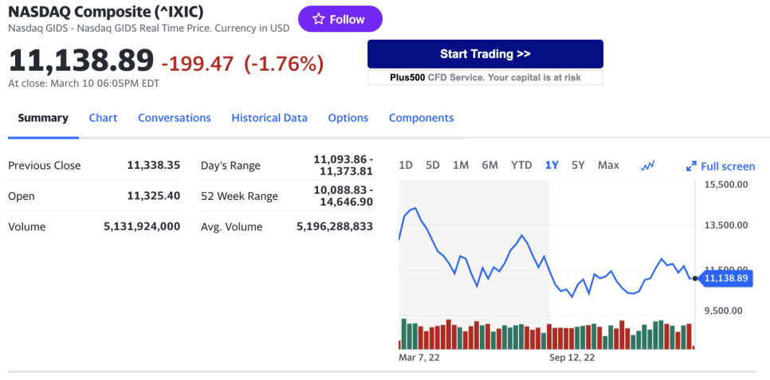The width and height of the screenshot is (770, 380).
Task: Click the Start Trading button
Action: point(485,54)
